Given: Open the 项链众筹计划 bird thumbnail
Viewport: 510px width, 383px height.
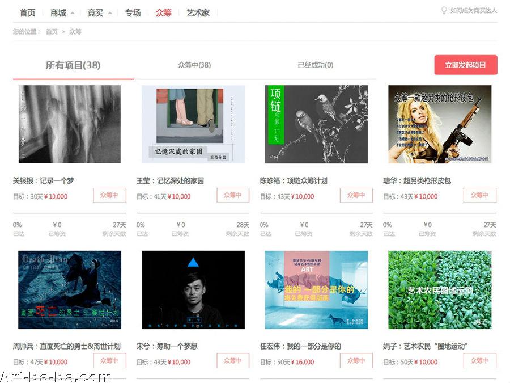Looking at the screenshot, I should click(316, 124).
